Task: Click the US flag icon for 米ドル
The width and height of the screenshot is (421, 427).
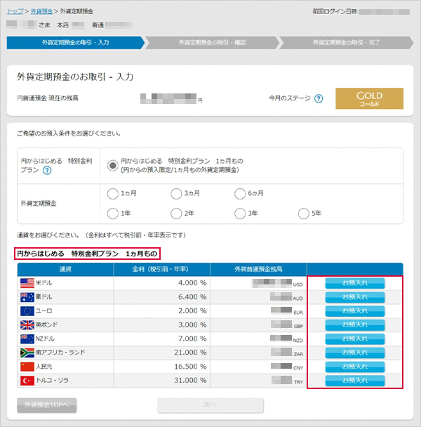Action: point(27,283)
